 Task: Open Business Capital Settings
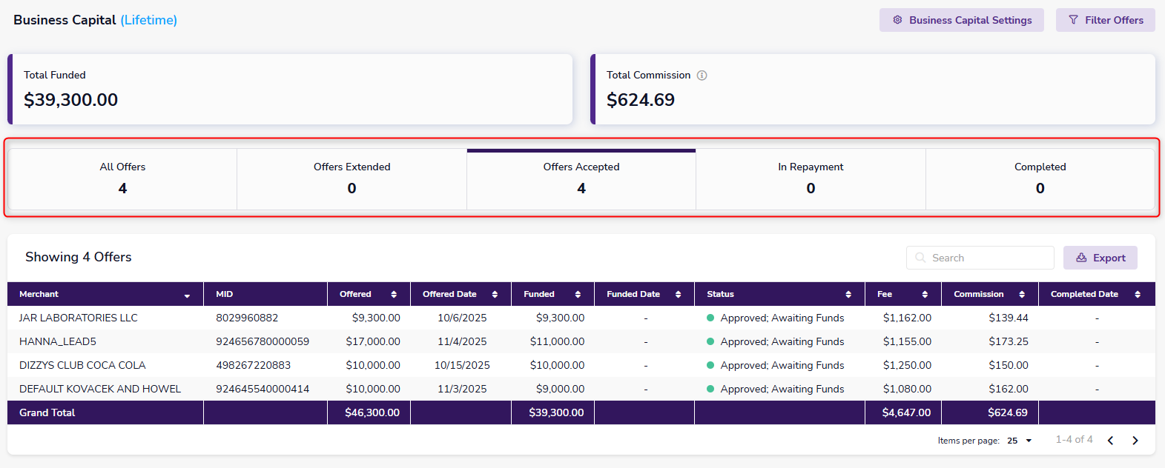(x=961, y=20)
